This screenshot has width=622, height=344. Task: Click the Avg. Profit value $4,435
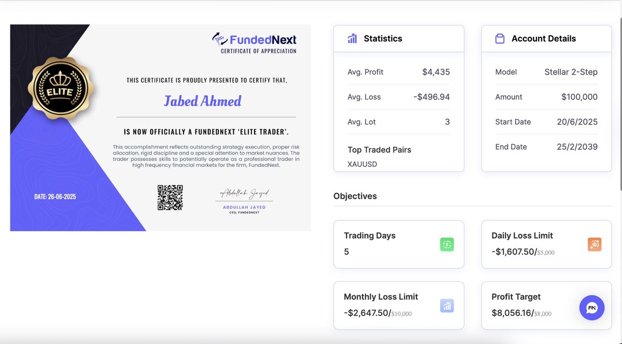pyautogui.click(x=436, y=72)
